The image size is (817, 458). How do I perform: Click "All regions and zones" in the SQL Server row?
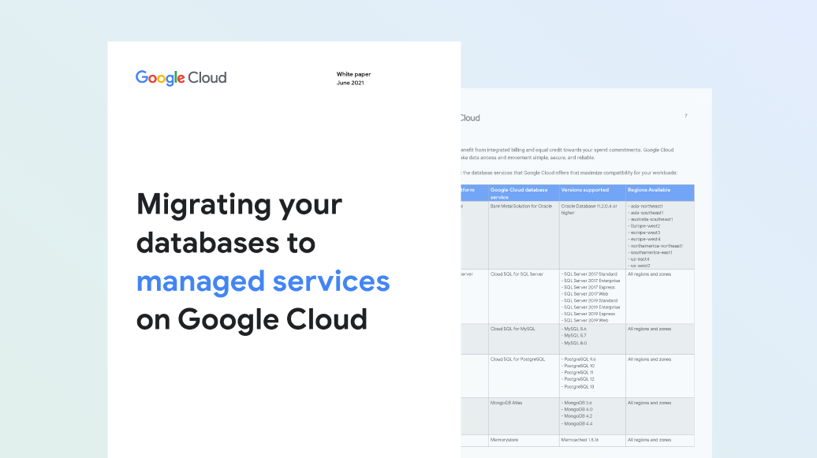[649, 274]
